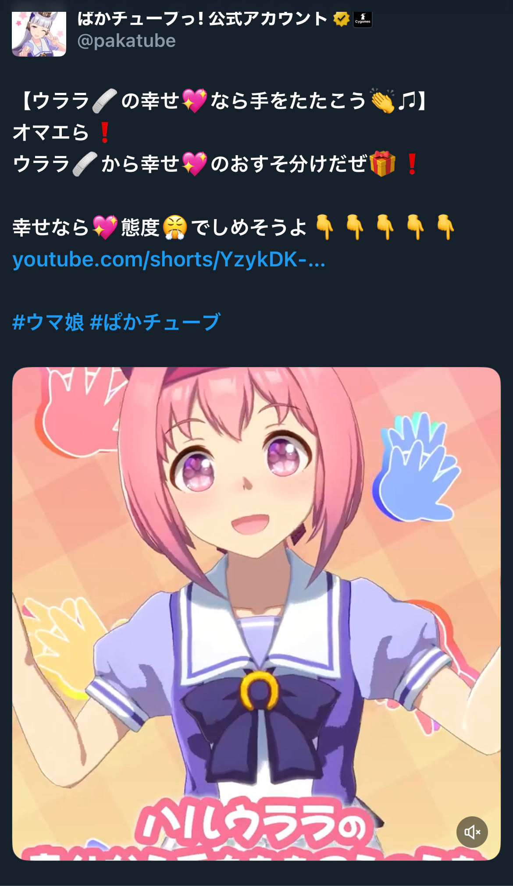The width and height of the screenshot is (513, 886).
Task: Open the pakatube profile avatar
Action: coord(39,34)
